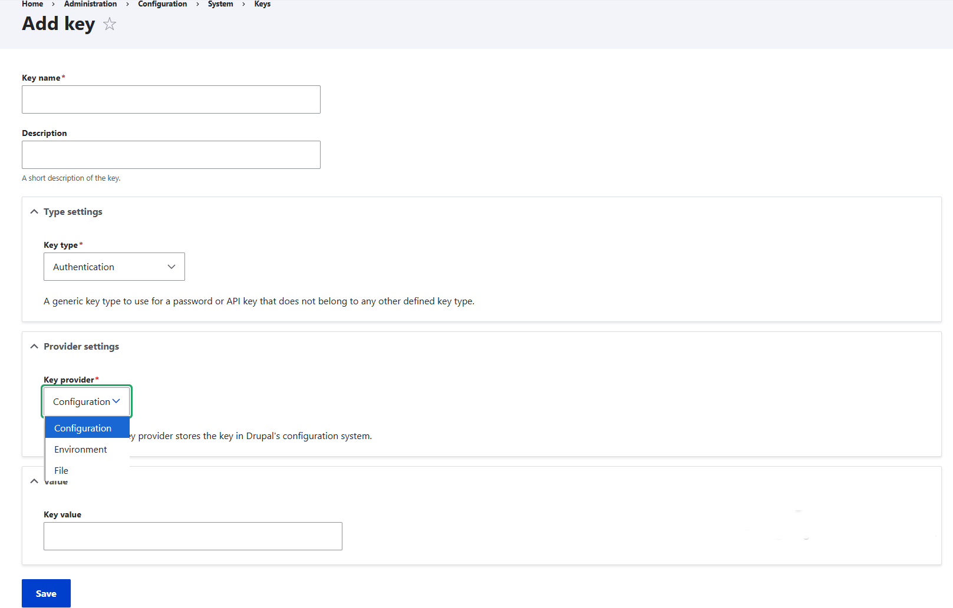Open the Key provider dropdown

[86, 401]
